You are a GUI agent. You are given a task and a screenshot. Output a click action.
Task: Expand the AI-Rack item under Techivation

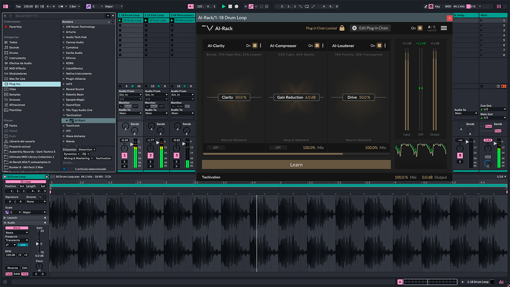(67, 120)
